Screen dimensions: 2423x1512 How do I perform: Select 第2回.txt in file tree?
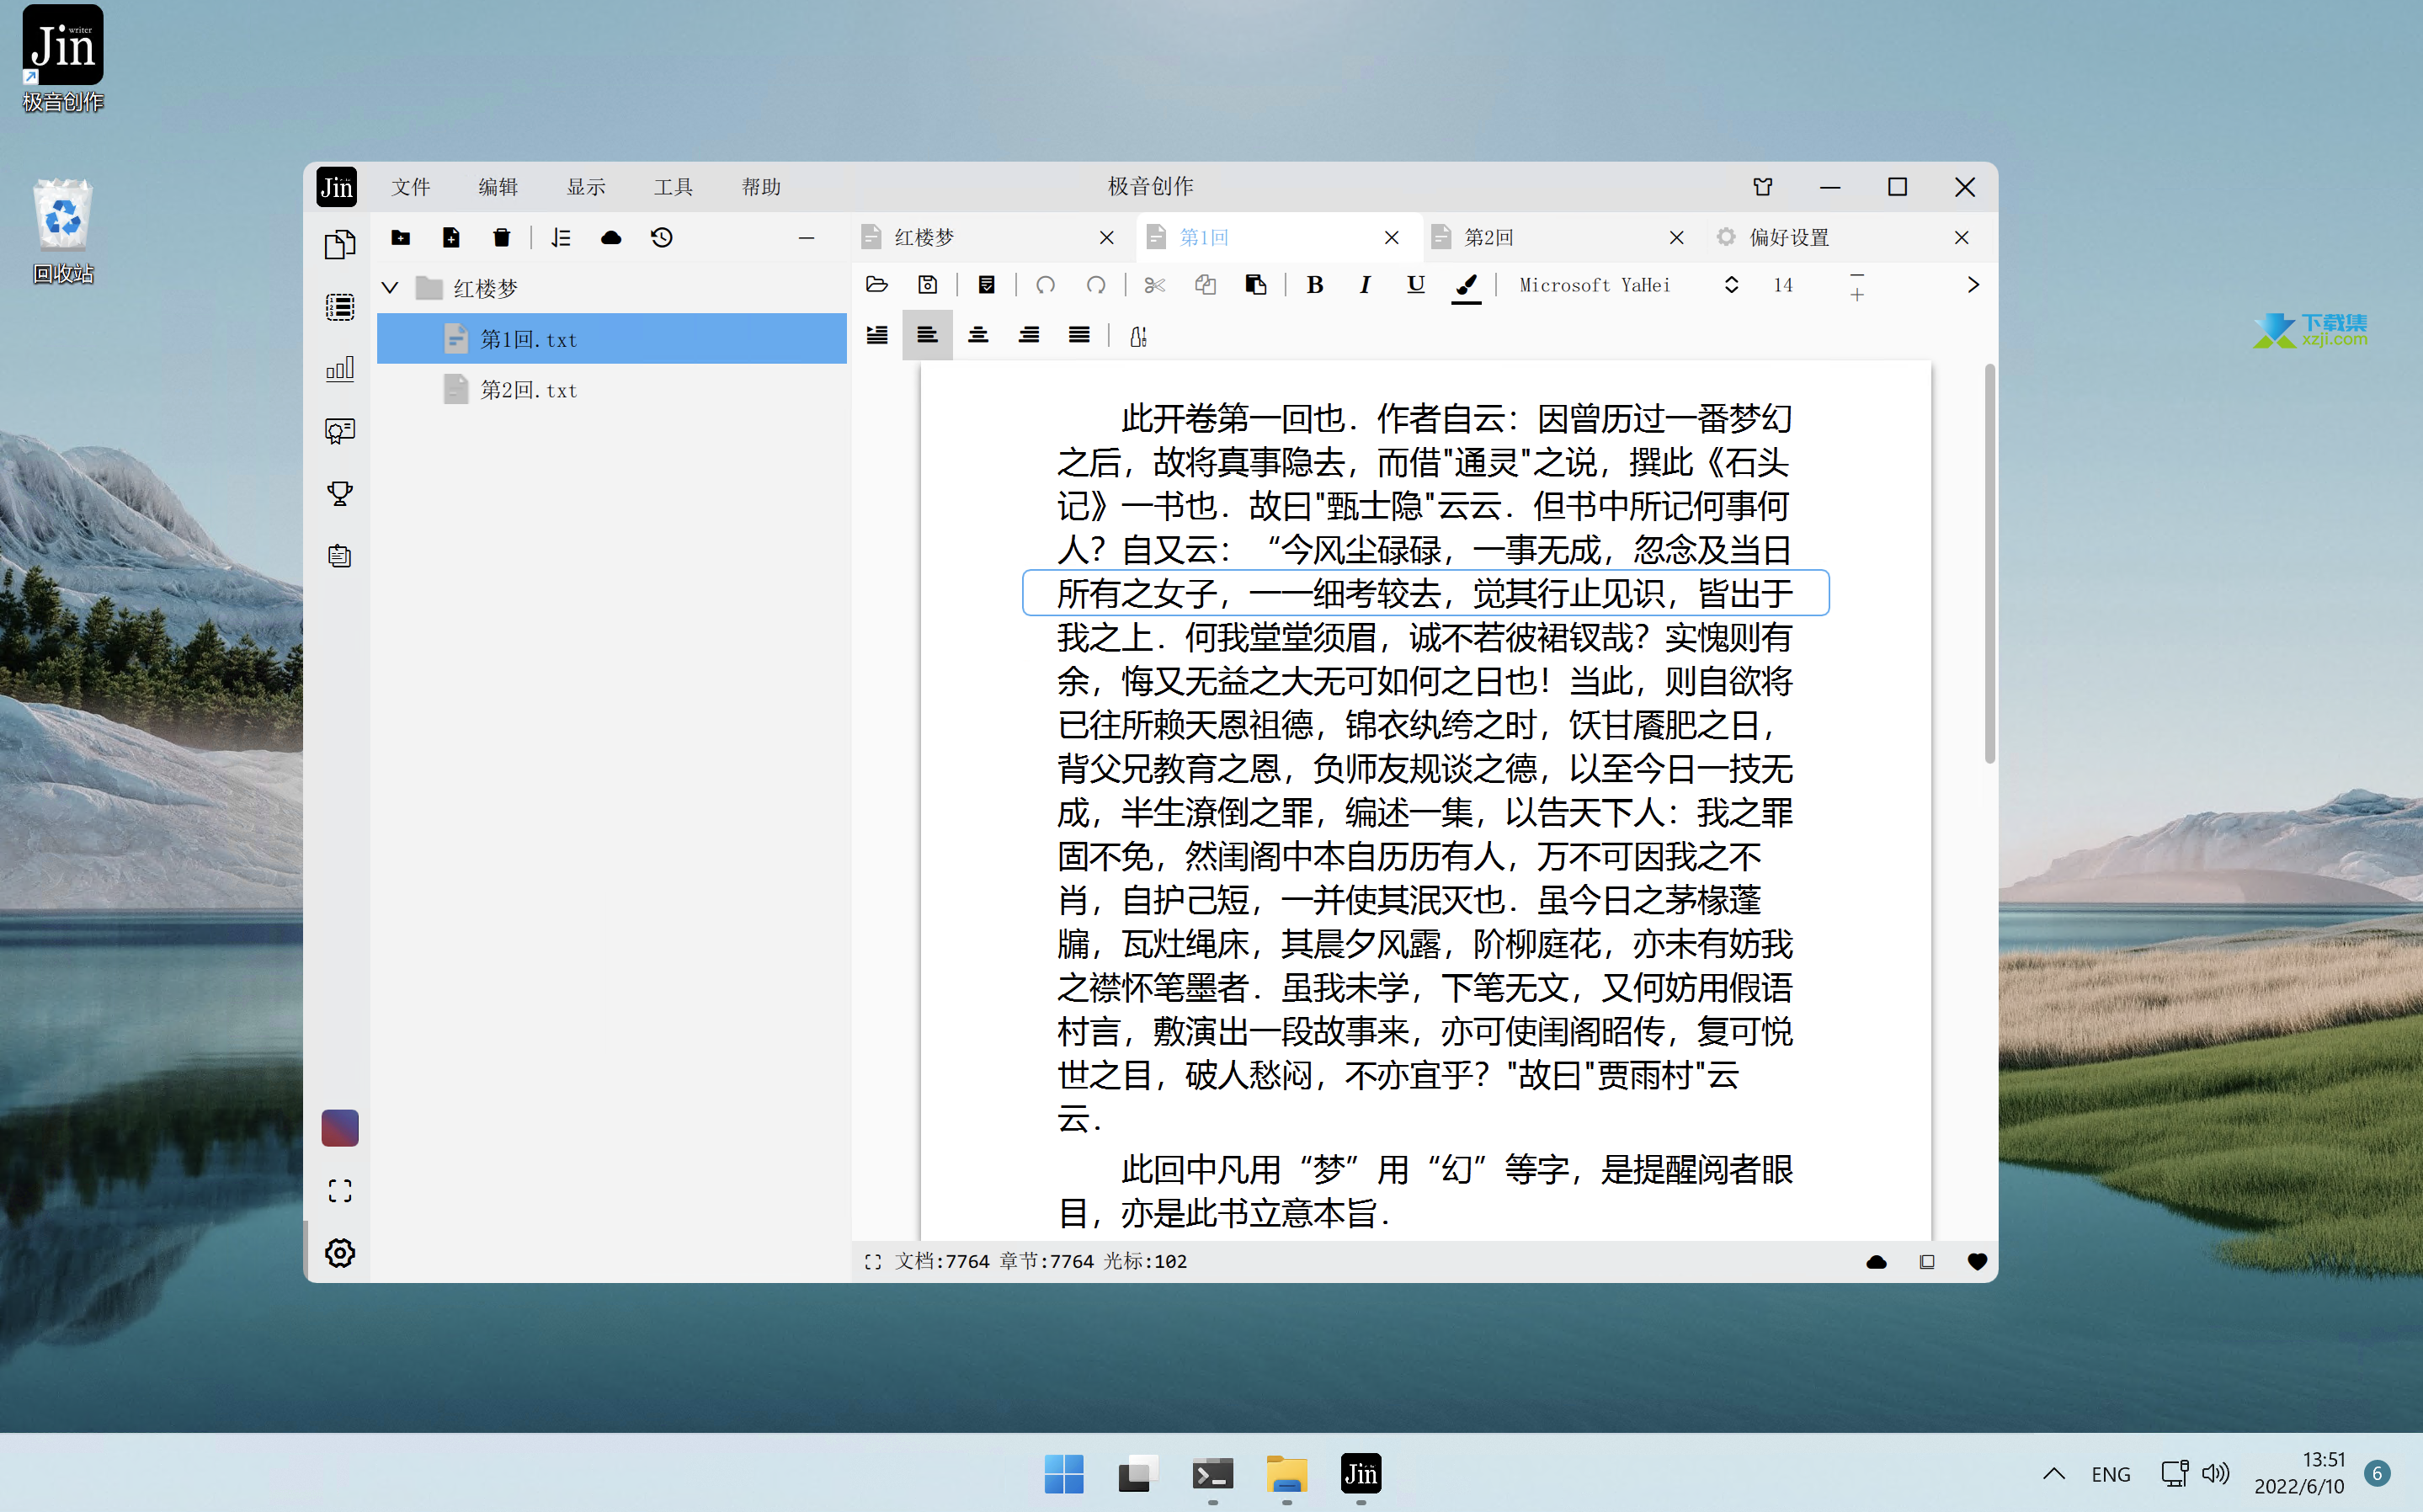tap(528, 390)
